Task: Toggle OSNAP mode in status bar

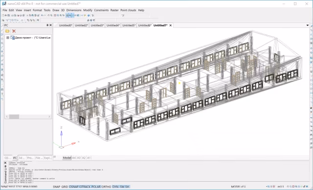Action: coord(74,187)
